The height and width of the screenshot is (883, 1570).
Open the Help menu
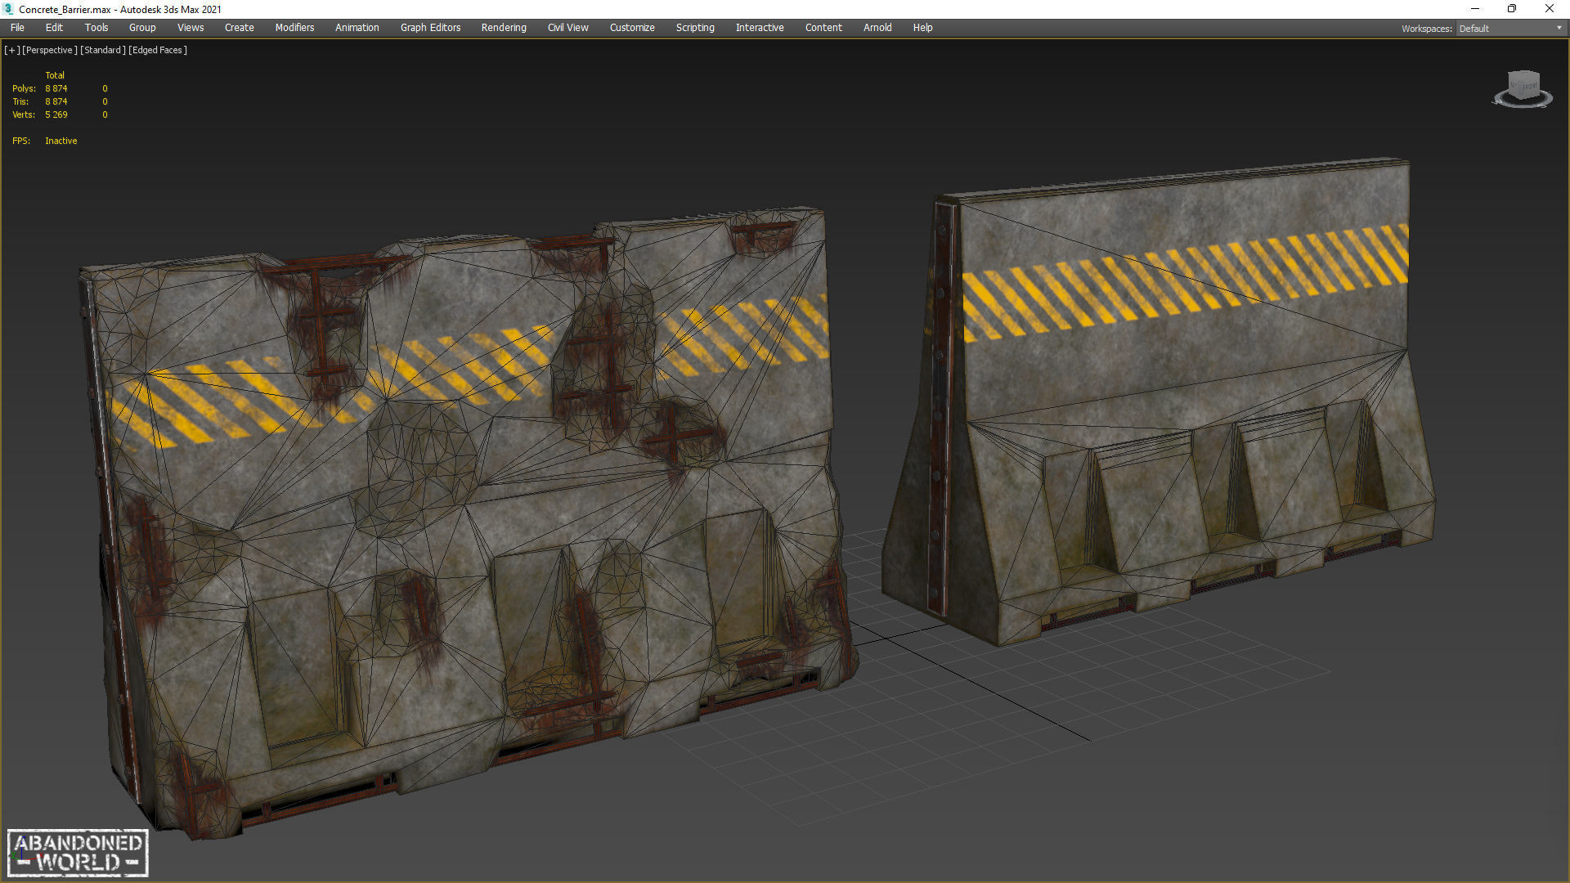922,28
